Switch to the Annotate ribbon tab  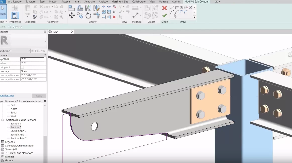(x=89, y=2)
